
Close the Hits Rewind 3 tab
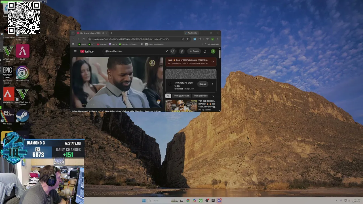[x=106, y=33]
